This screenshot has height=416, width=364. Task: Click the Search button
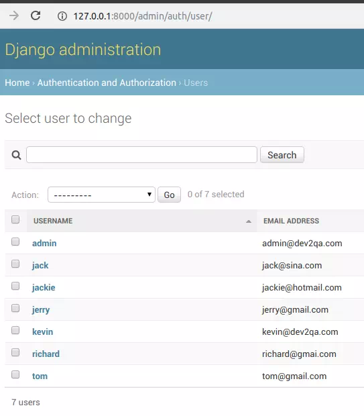[282, 155]
